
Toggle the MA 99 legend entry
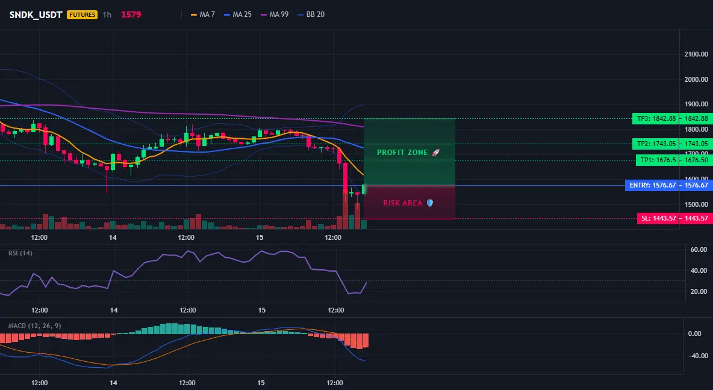coord(275,14)
